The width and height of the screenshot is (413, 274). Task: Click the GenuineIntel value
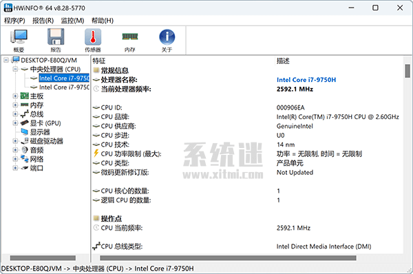tap(295, 126)
